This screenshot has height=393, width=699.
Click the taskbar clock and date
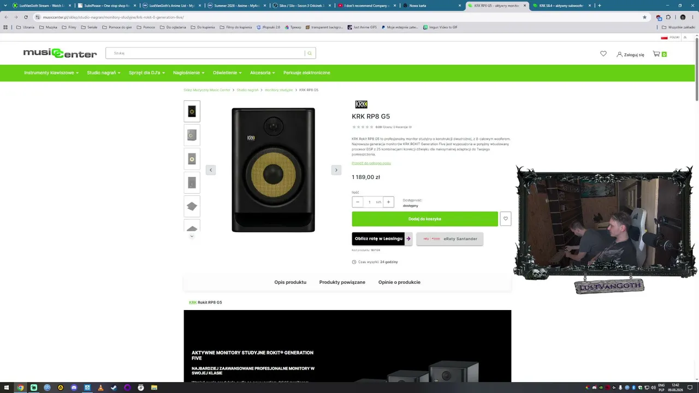pos(676,388)
